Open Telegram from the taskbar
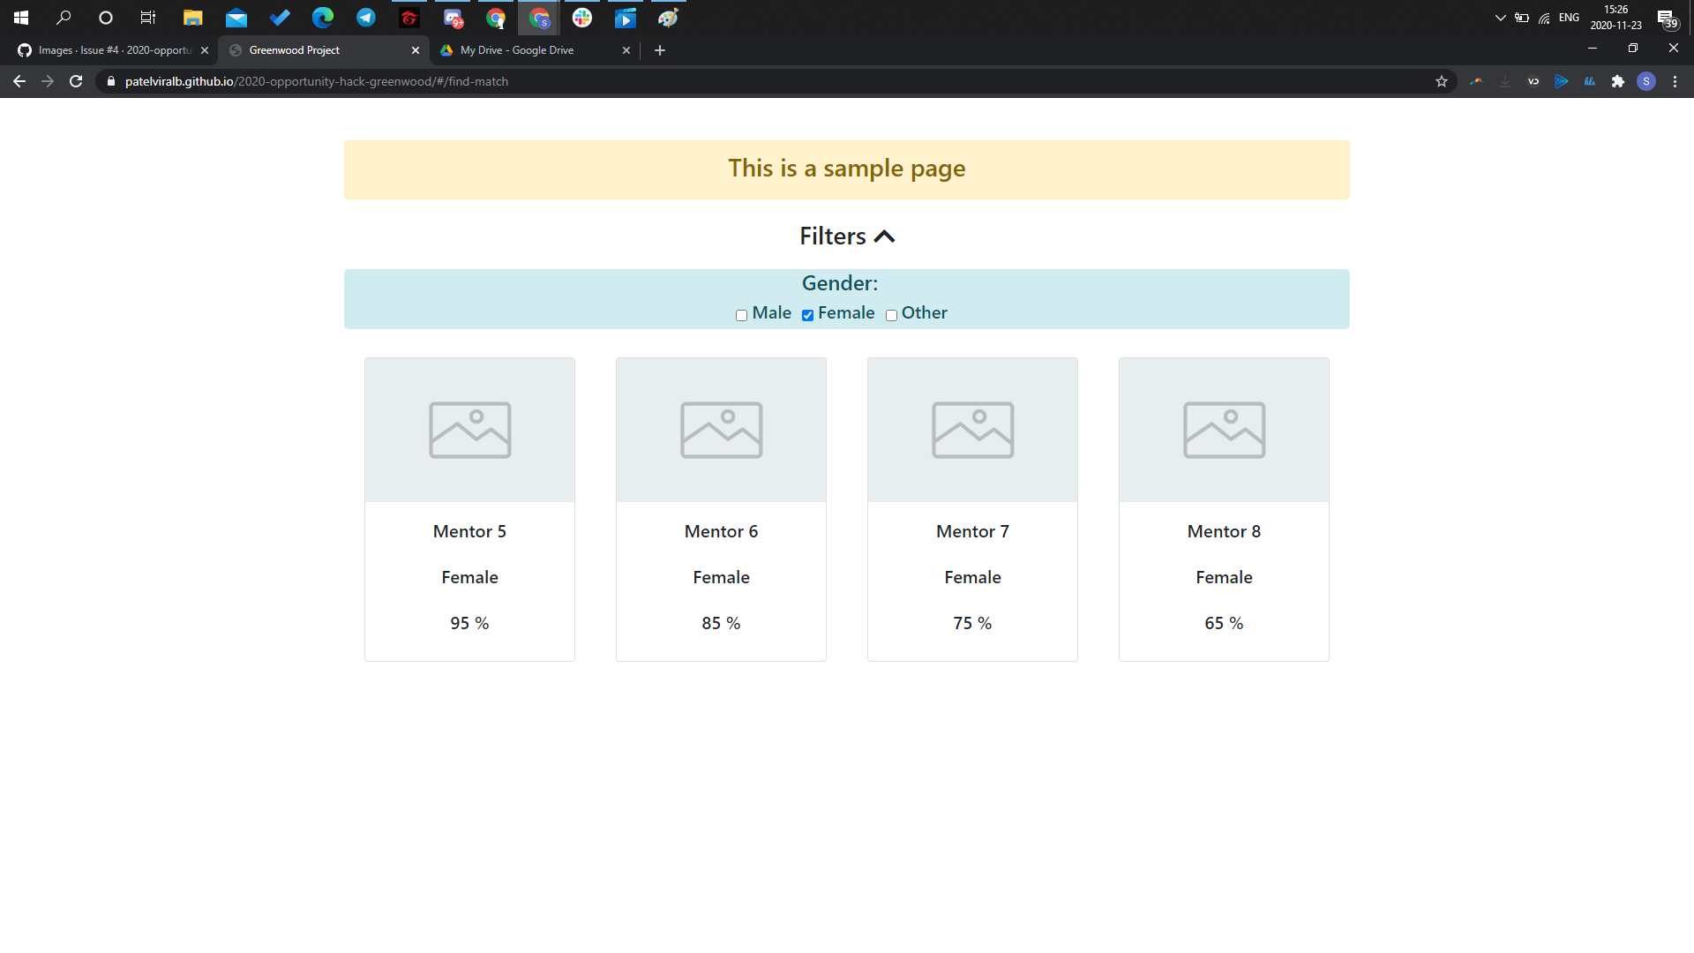Image resolution: width=1694 pixels, height=953 pixels. [x=365, y=18]
